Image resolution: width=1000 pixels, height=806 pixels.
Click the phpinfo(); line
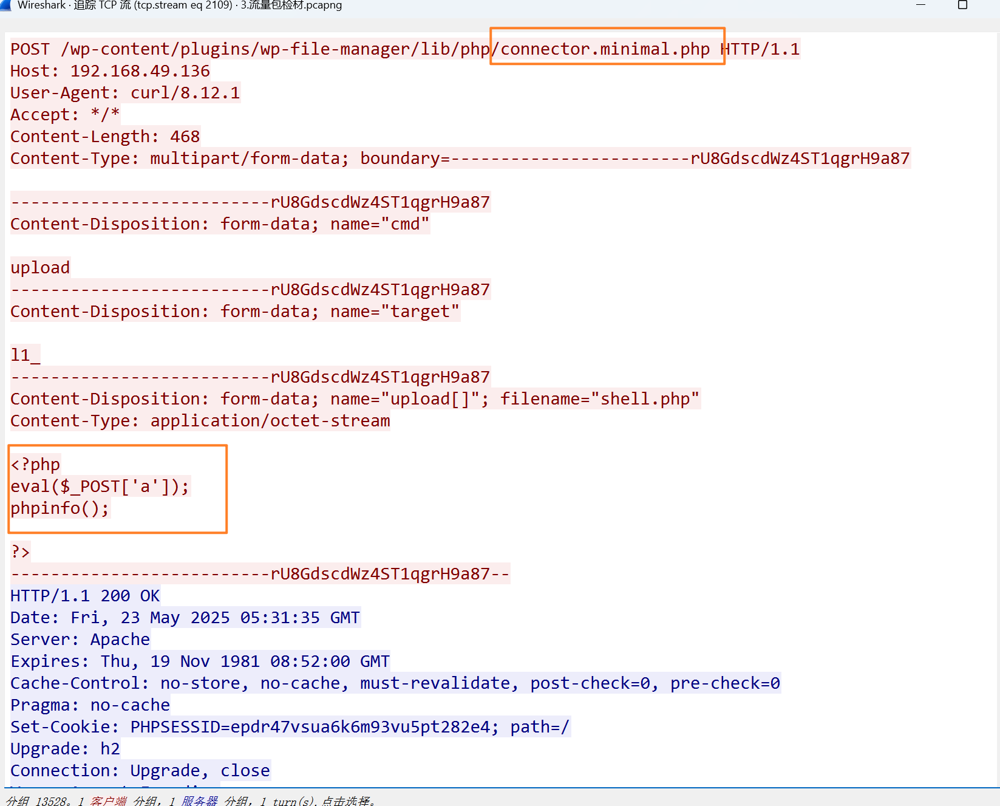(x=60, y=508)
